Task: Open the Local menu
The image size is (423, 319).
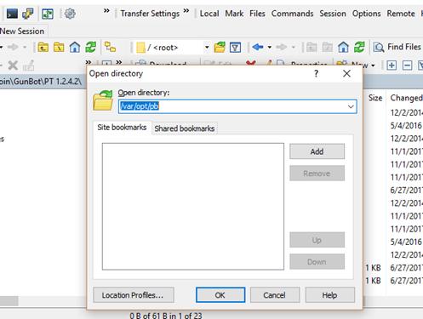Action: pyautogui.click(x=209, y=14)
